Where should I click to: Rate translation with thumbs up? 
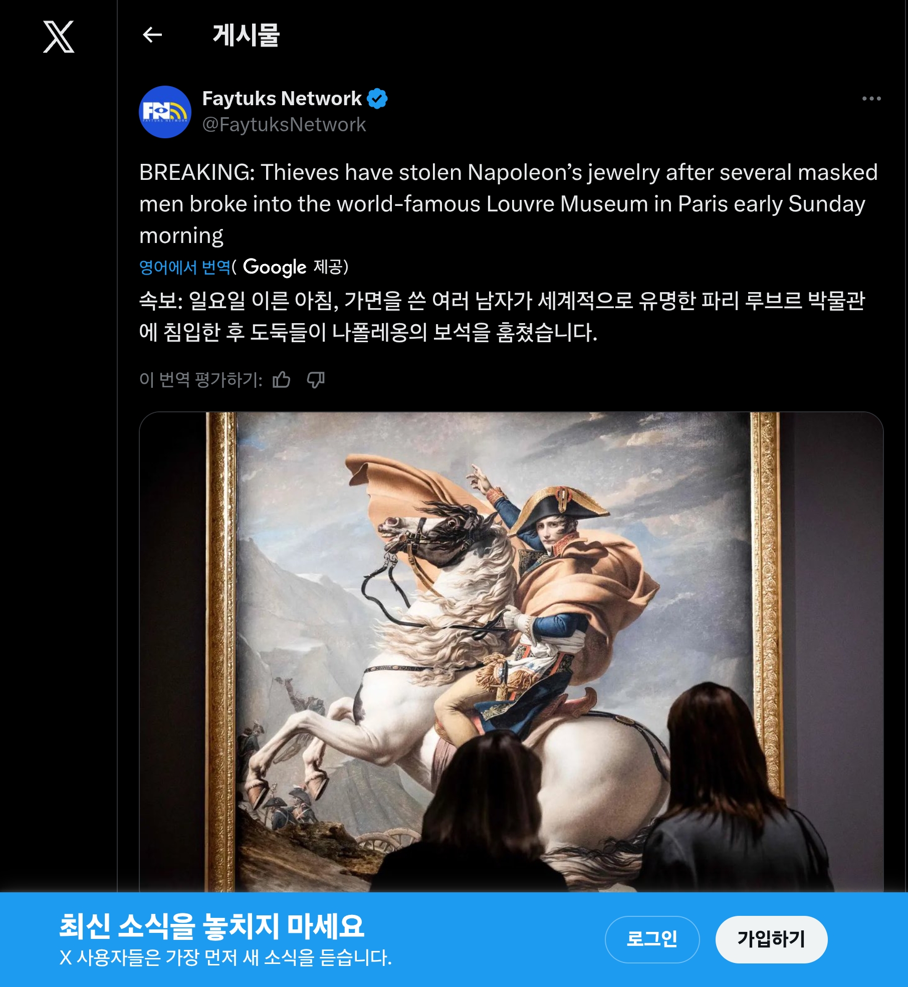(x=282, y=380)
